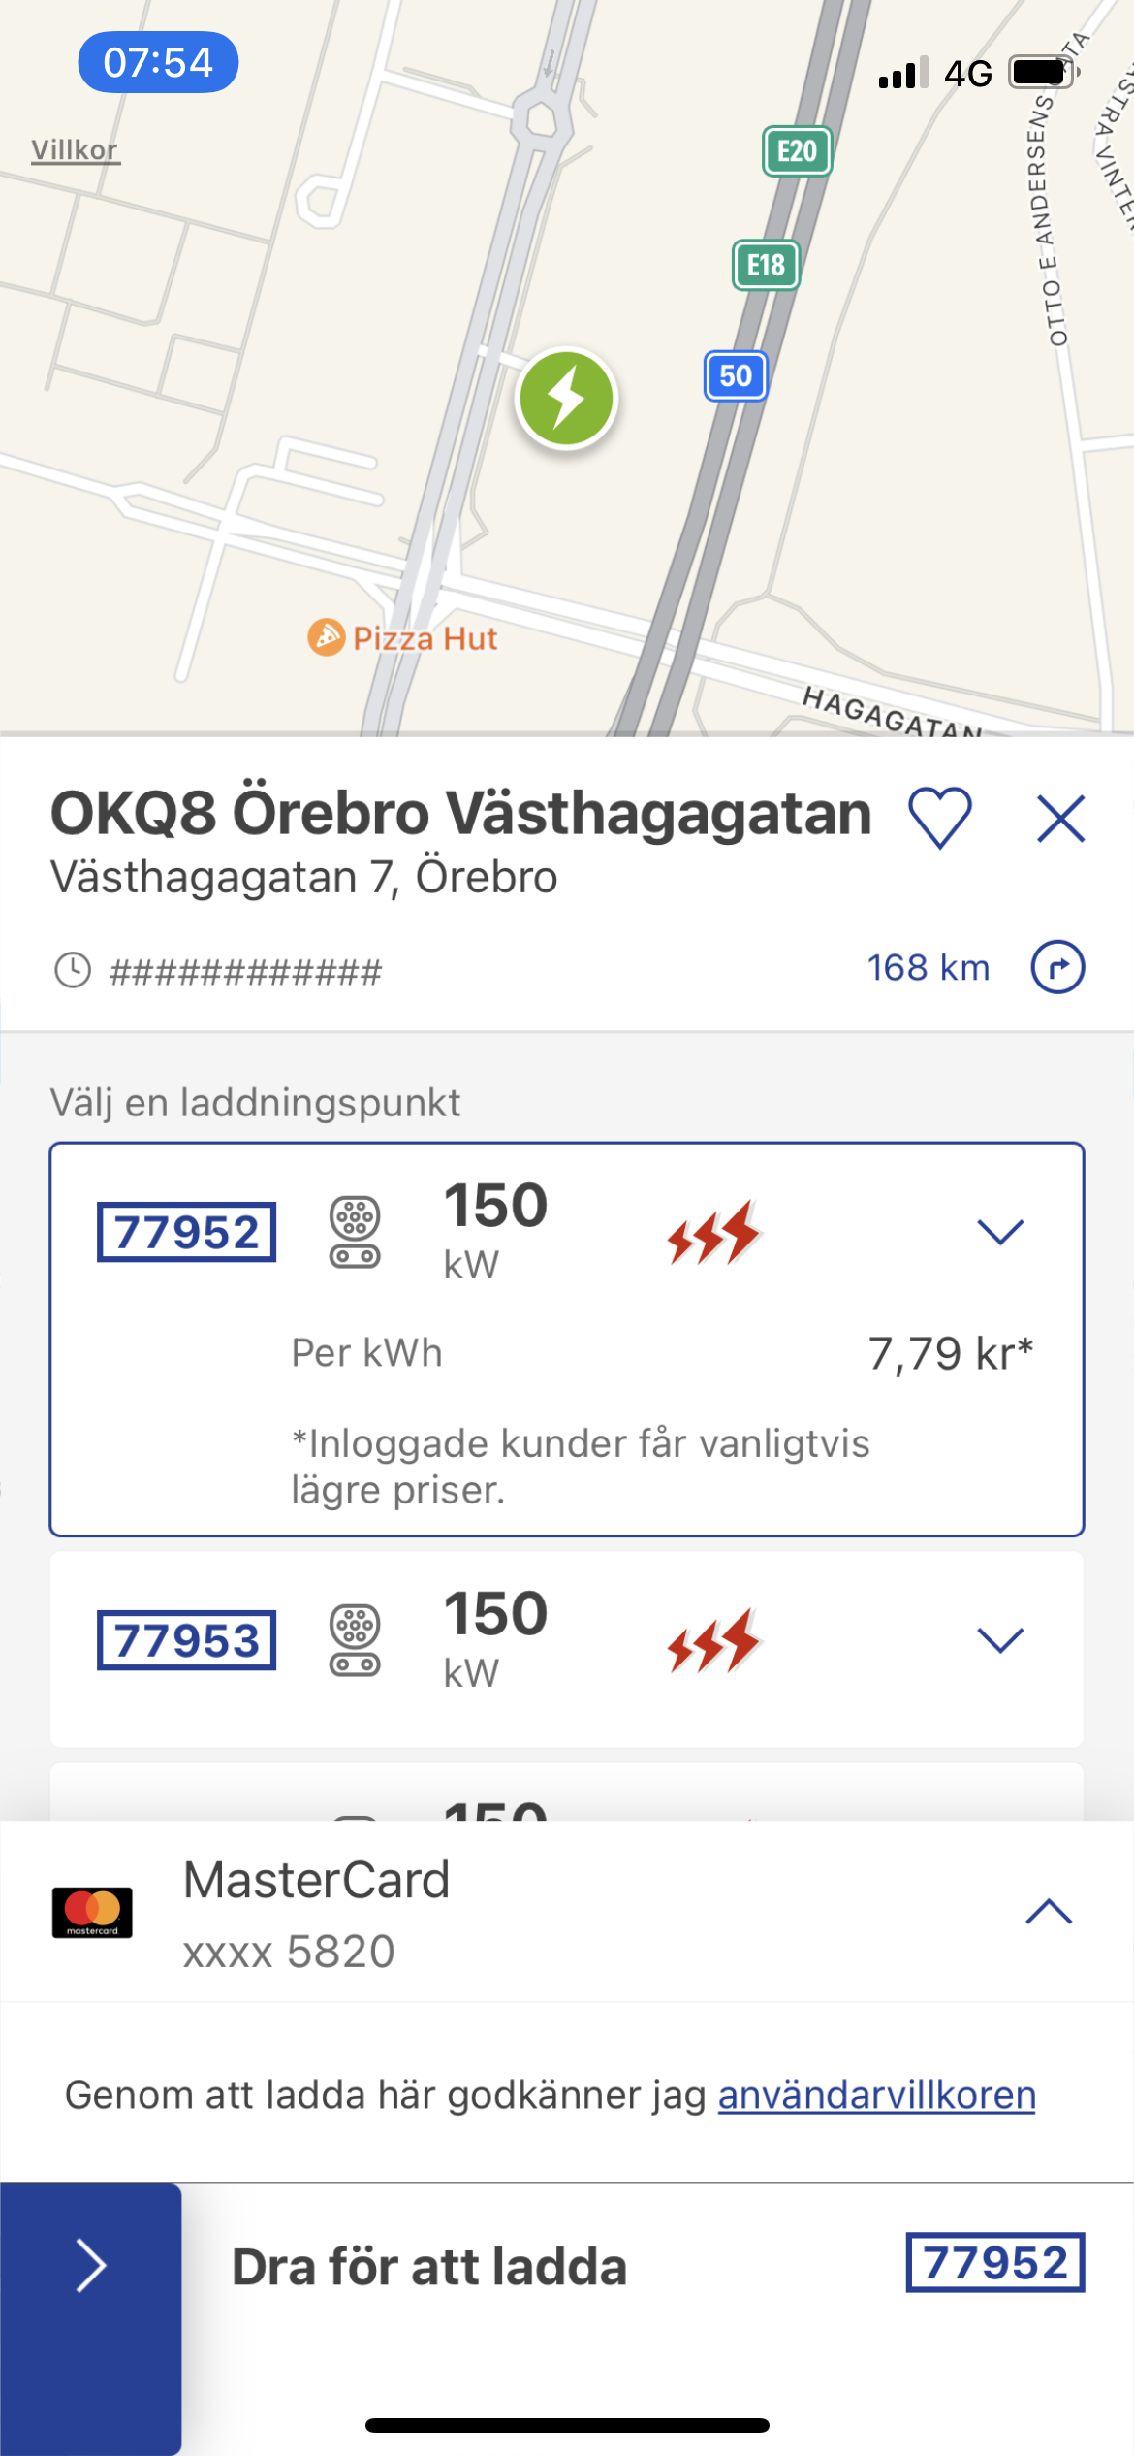Tap the fast-charging bolts icon on 77952
Image resolution: width=1134 pixels, height=2456 pixels.
coord(714,1233)
